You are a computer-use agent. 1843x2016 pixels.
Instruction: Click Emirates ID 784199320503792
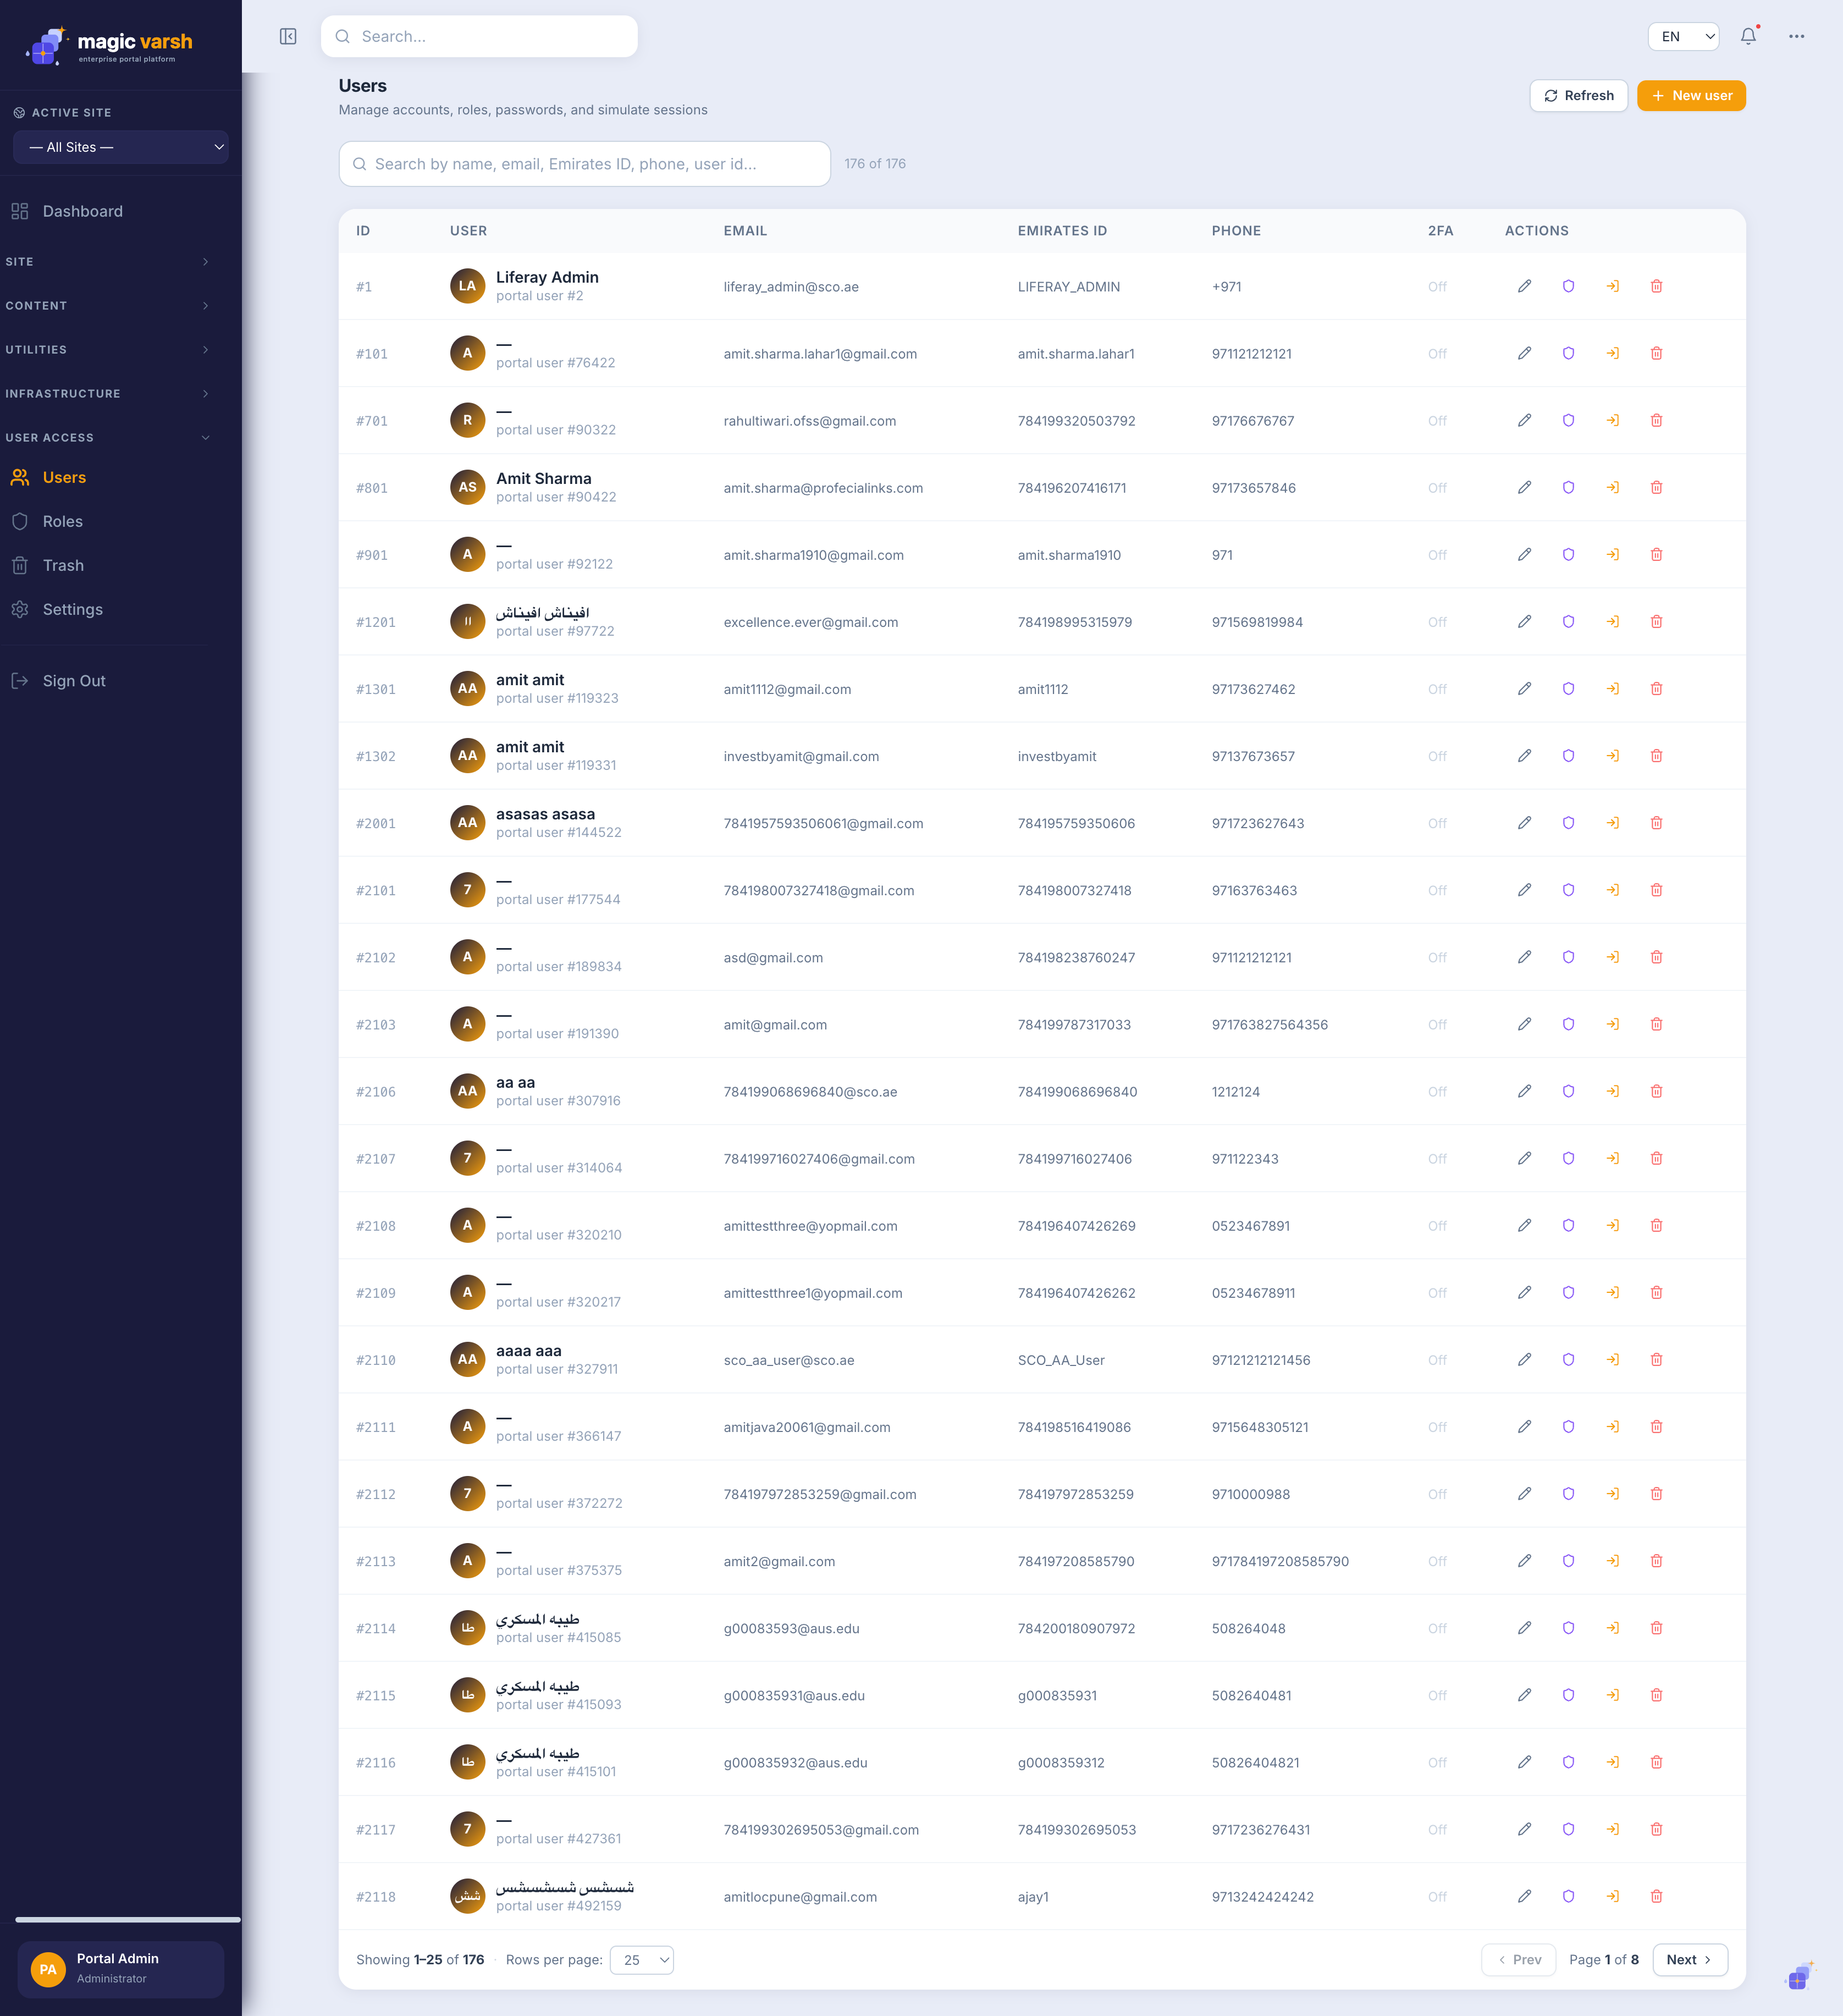point(1076,420)
